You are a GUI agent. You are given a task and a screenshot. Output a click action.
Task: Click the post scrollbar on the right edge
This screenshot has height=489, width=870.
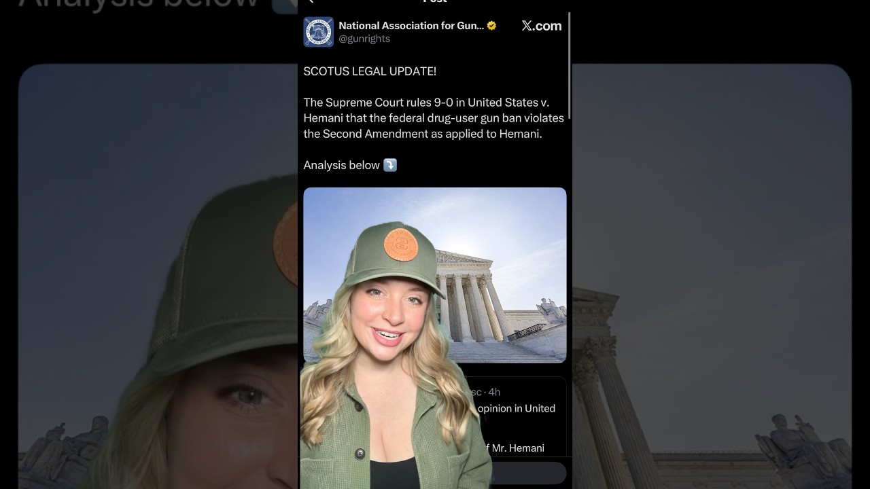click(x=569, y=67)
